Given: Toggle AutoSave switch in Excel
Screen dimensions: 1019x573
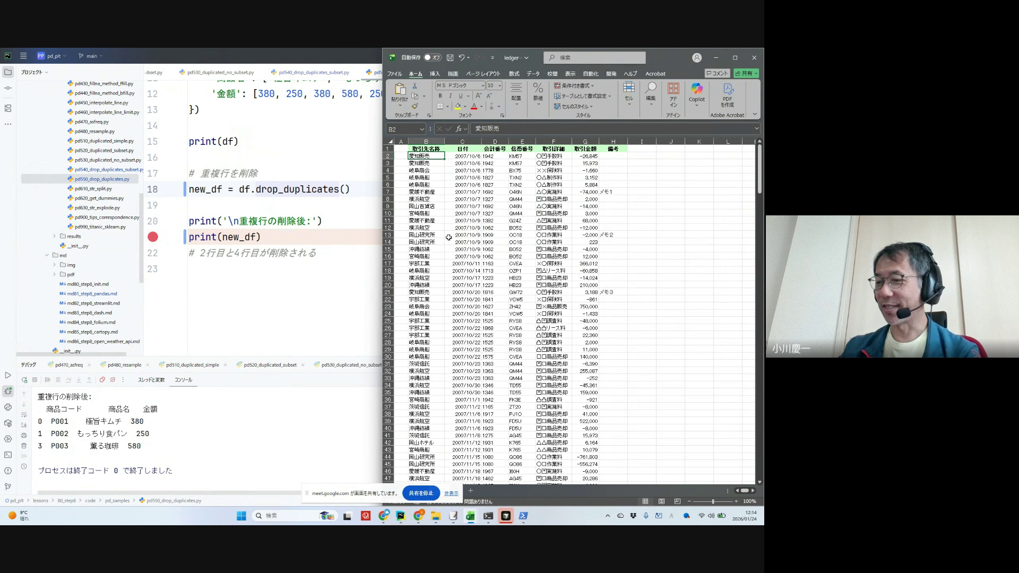Looking at the screenshot, I should point(432,58).
